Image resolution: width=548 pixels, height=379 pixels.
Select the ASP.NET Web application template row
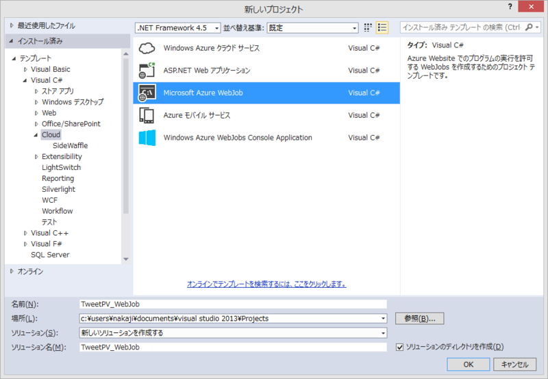click(x=266, y=71)
